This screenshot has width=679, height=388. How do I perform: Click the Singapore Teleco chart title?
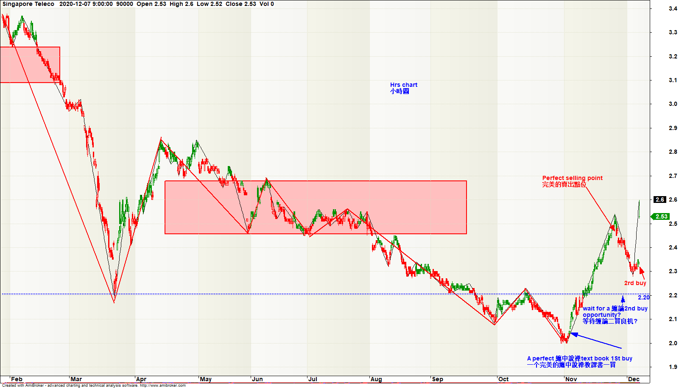point(28,4)
